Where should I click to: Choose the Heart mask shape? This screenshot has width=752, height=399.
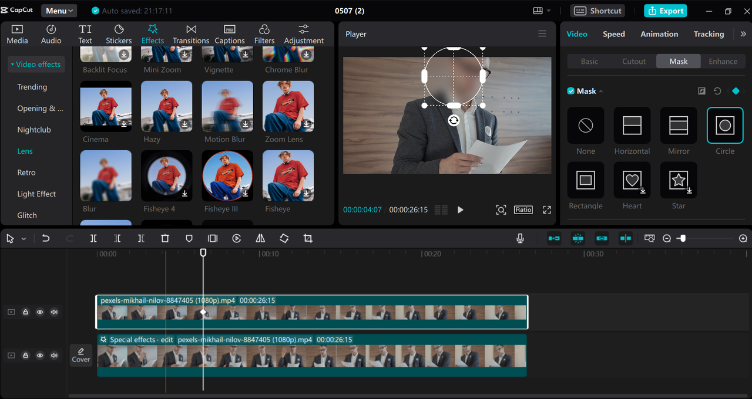point(632,180)
